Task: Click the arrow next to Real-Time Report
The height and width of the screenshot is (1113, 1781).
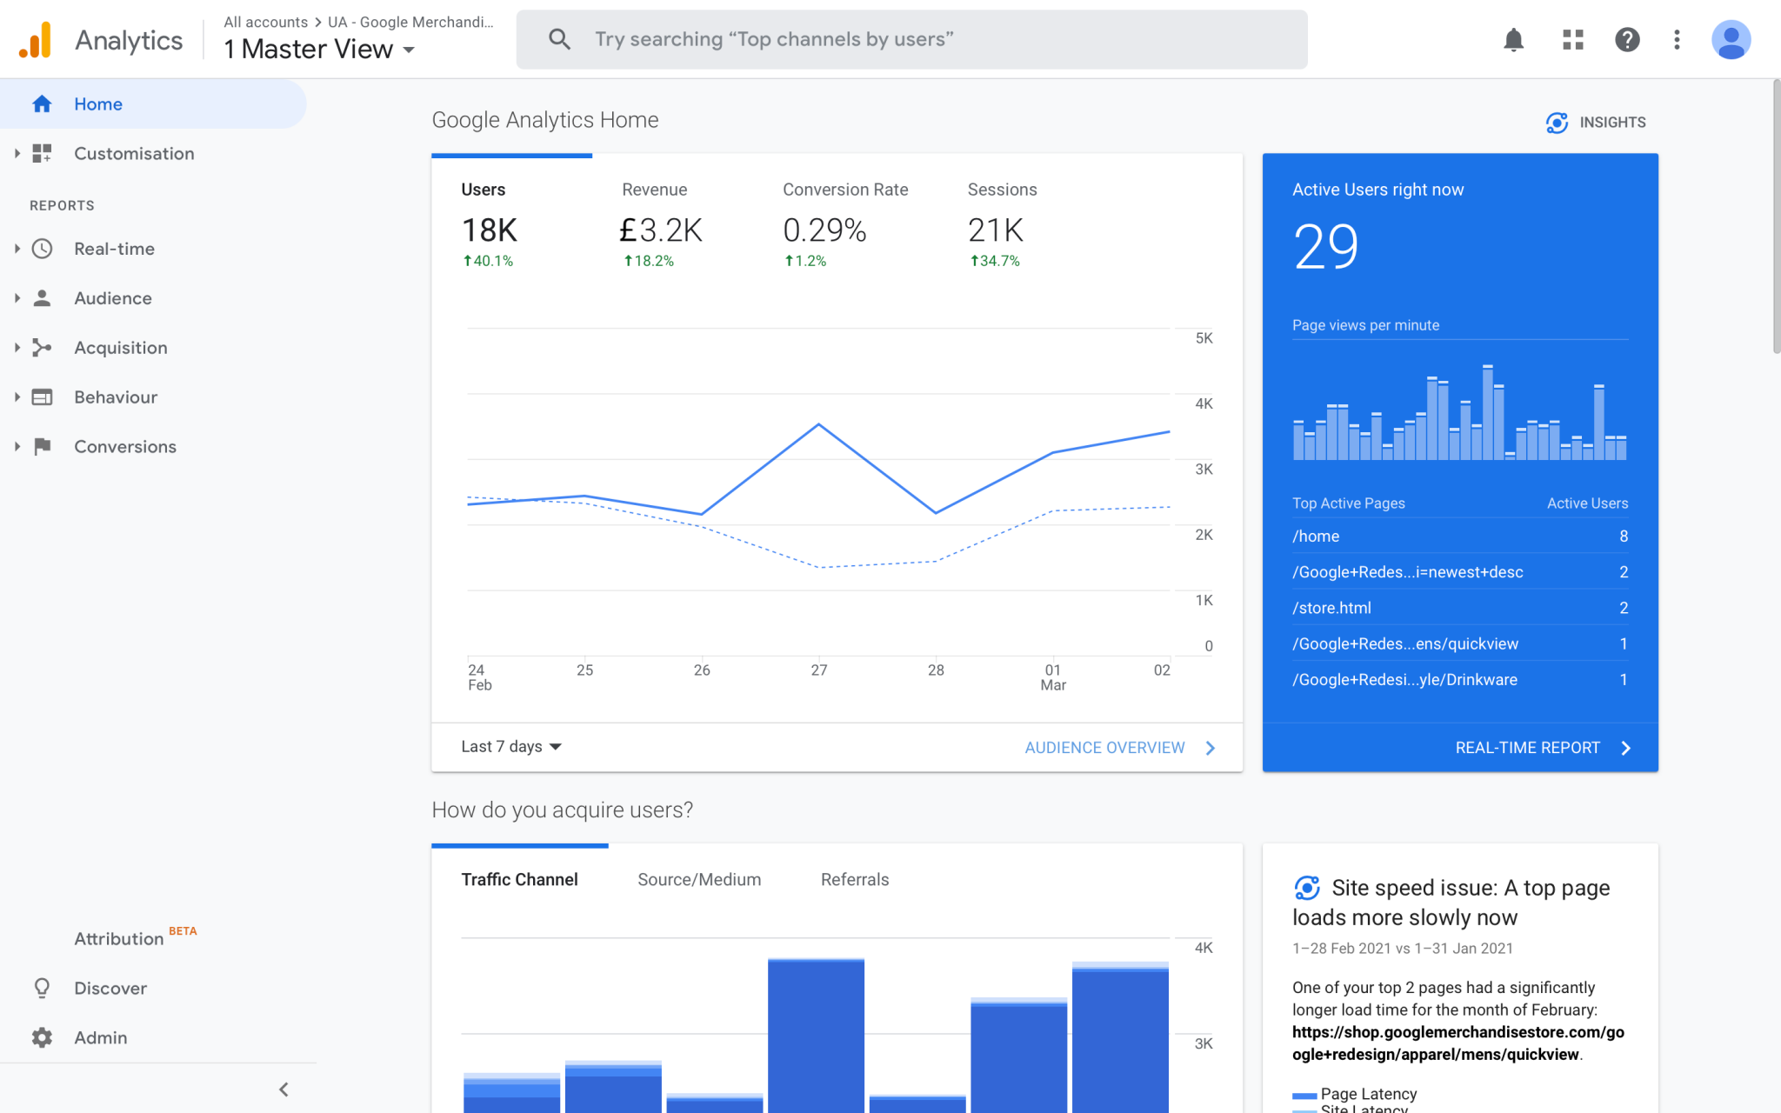Action: click(1626, 748)
